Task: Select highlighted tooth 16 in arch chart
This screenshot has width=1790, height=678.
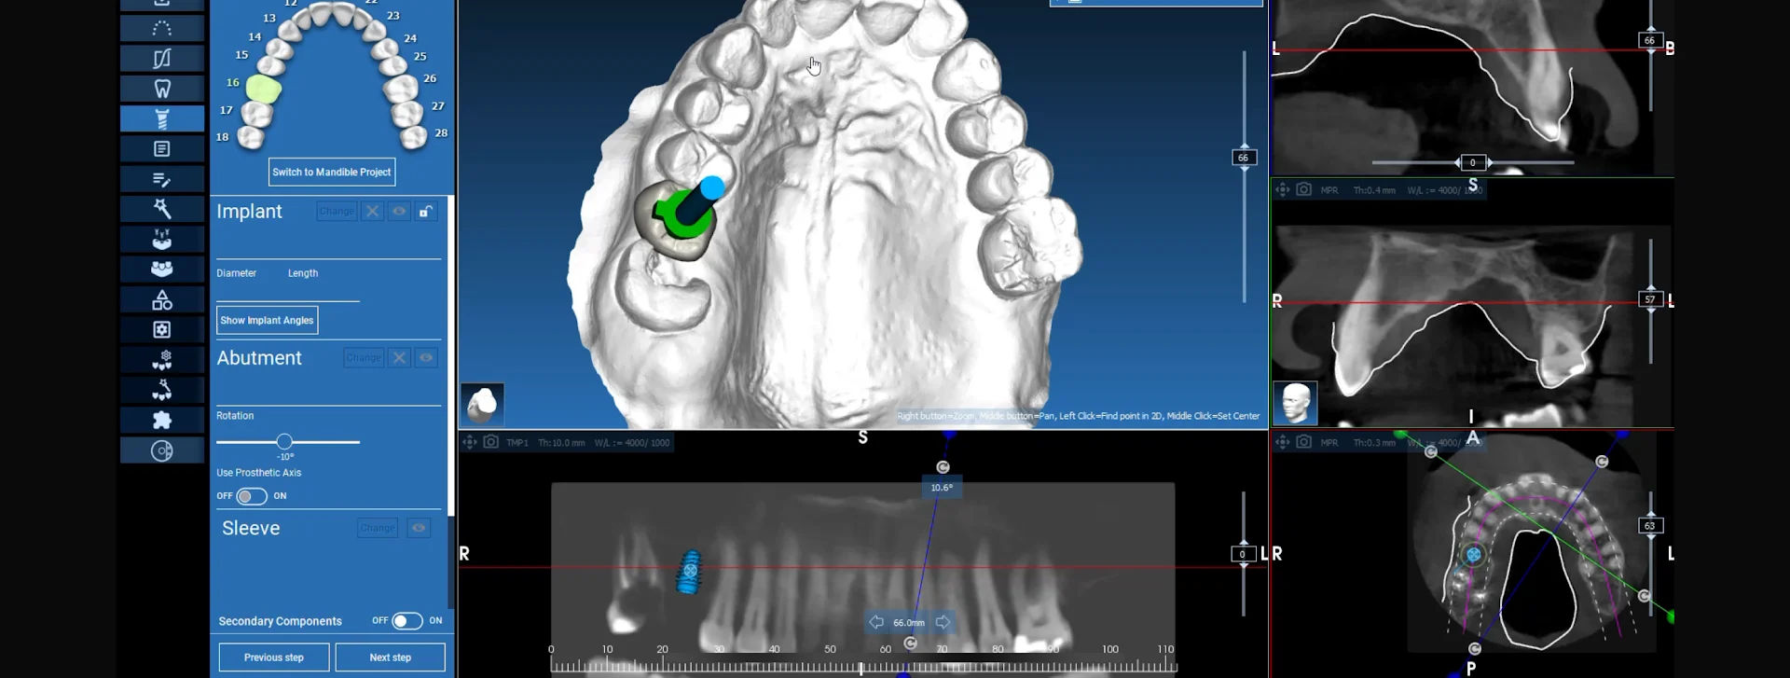Action: 264,90
